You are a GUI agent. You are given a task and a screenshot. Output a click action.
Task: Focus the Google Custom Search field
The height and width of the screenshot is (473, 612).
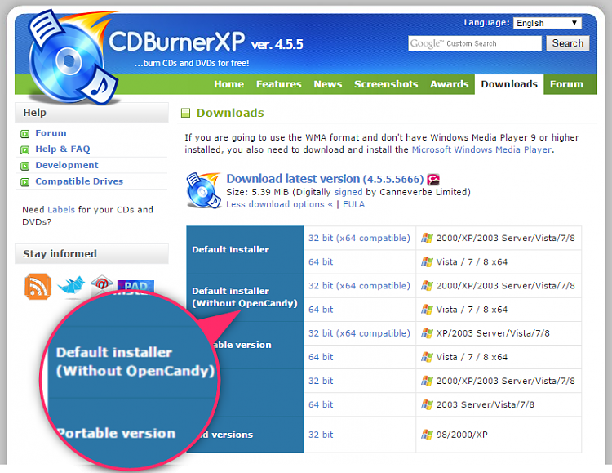tap(475, 43)
